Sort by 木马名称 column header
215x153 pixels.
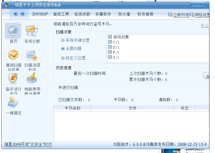pyautogui.click(x=72, y=108)
